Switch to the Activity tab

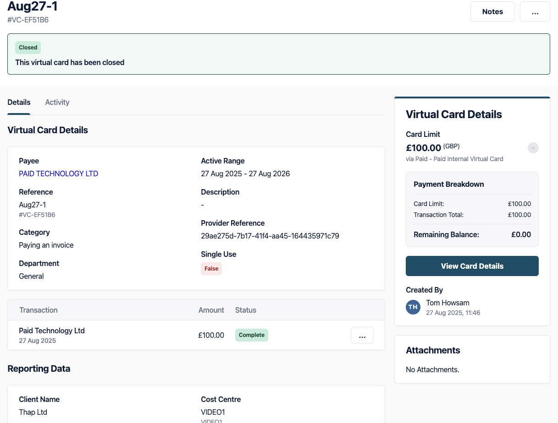pyautogui.click(x=57, y=102)
